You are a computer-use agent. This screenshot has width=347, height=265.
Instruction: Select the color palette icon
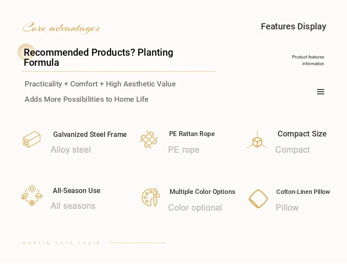(x=151, y=197)
